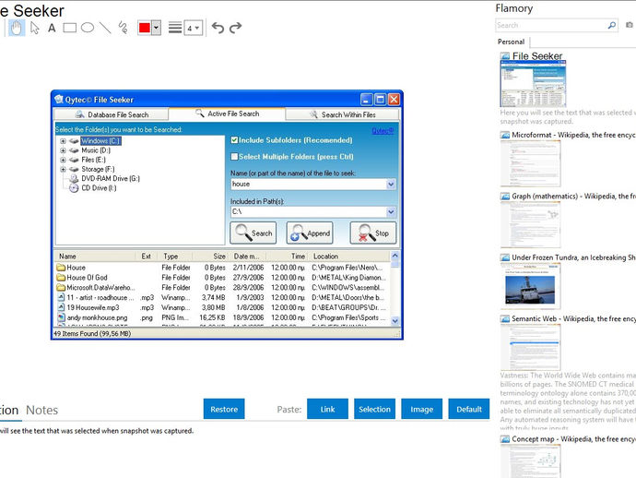This screenshot has width=636, height=478.
Task: Sort results by Location column header
Action: pos(348,257)
